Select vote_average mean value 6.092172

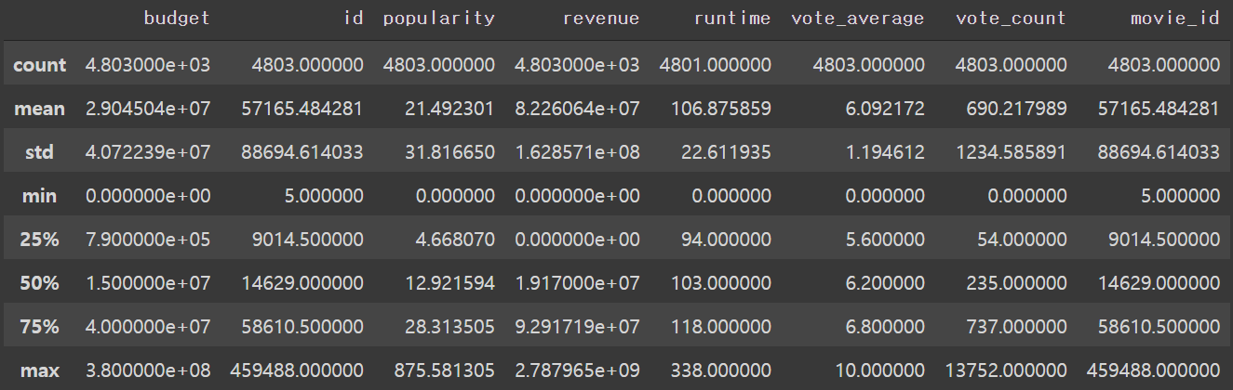pos(886,109)
